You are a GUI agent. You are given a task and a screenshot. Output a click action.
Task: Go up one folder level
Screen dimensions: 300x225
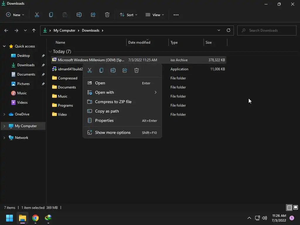point(34,30)
